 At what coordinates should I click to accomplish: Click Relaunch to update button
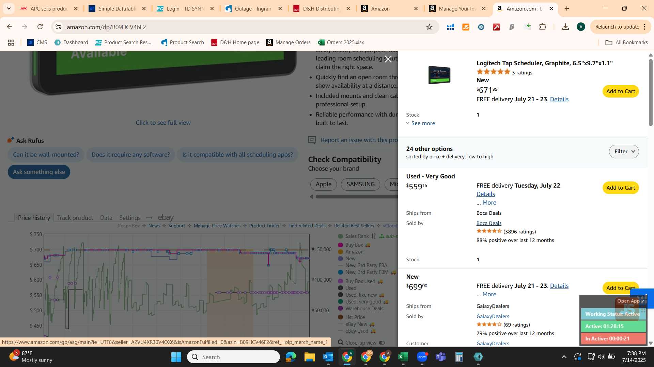[617, 27]
